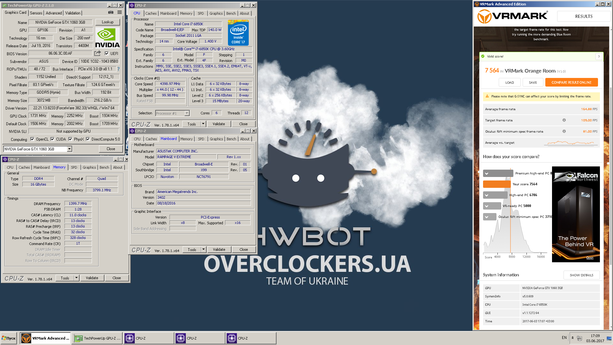Open Tools dropdown arrow in CPU-Z Memory window
This screenshot has height=345, width=613.
coord(76,278)
